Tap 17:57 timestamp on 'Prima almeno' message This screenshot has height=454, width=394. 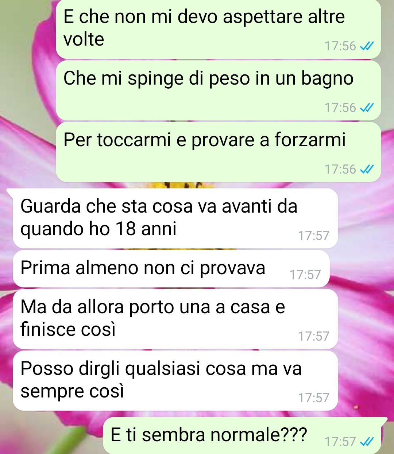(305, 275)
